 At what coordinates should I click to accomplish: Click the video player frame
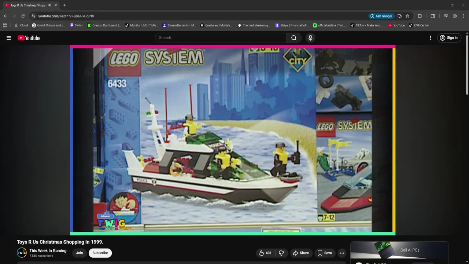pos(233,140)
